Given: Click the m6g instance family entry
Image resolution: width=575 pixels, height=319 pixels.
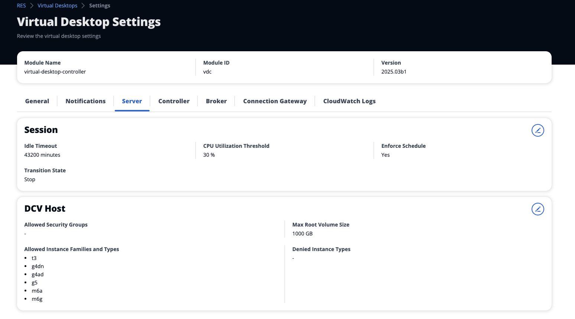Looking at the screenshot, I should 37,299.
